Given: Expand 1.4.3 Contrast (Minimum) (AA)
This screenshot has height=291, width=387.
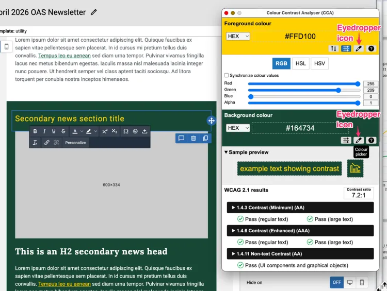Looking at the screenshot, I should tap(300, 208).
